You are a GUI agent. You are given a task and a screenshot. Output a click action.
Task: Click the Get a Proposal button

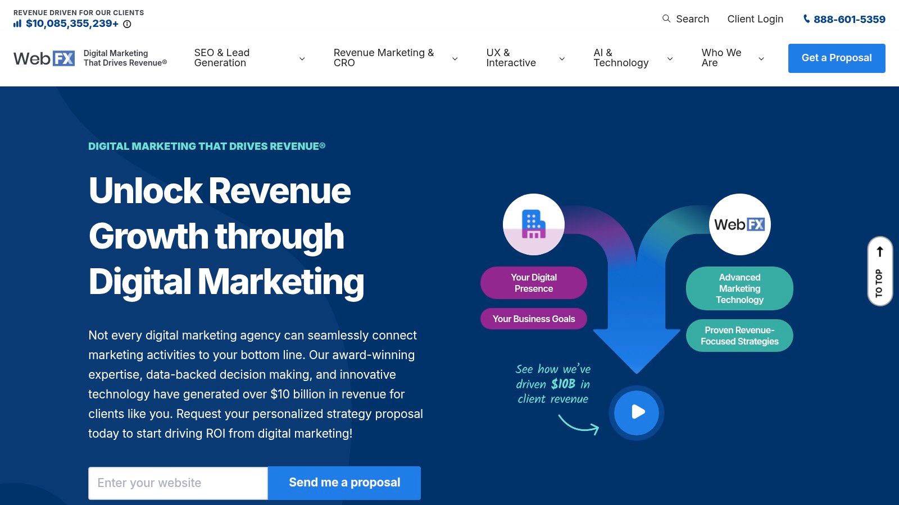(x=837, y=58)
